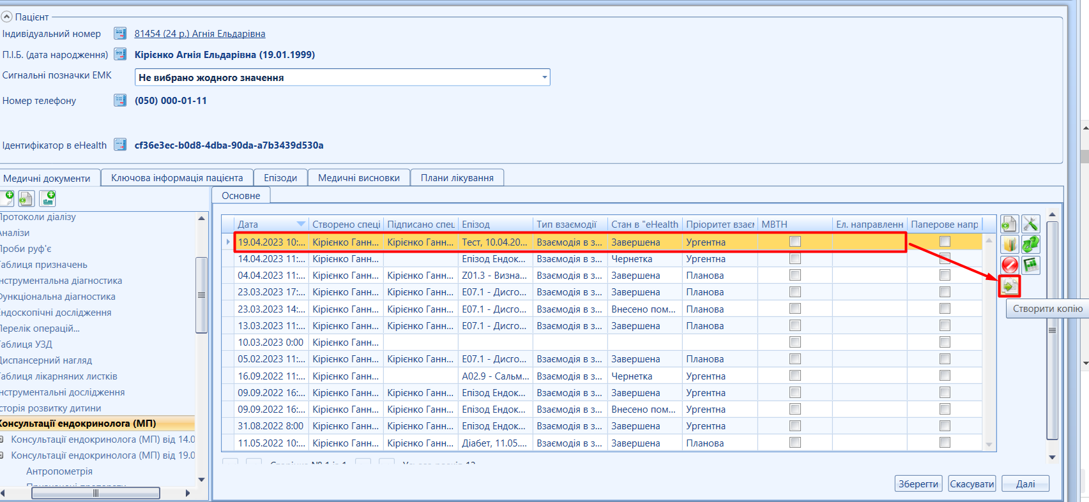Open the card icon next to Номер телефону
The height and width of the screenshot is (502, 1089).
point(120,100)
